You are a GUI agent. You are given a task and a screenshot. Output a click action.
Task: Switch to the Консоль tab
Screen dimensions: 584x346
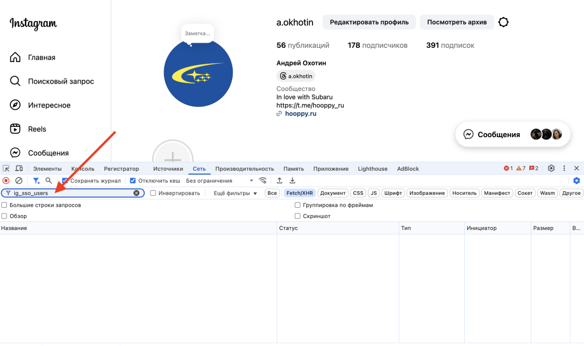coord(83,168)
